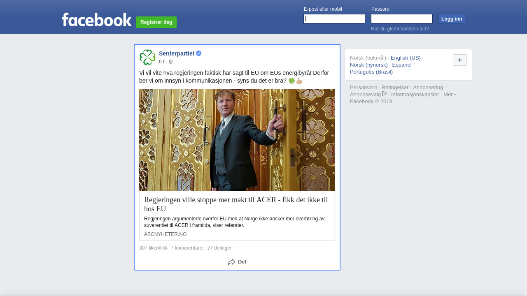This screenshot has width=527, height=296.
Task: Open the 27 delinger link
Action: 219,248
